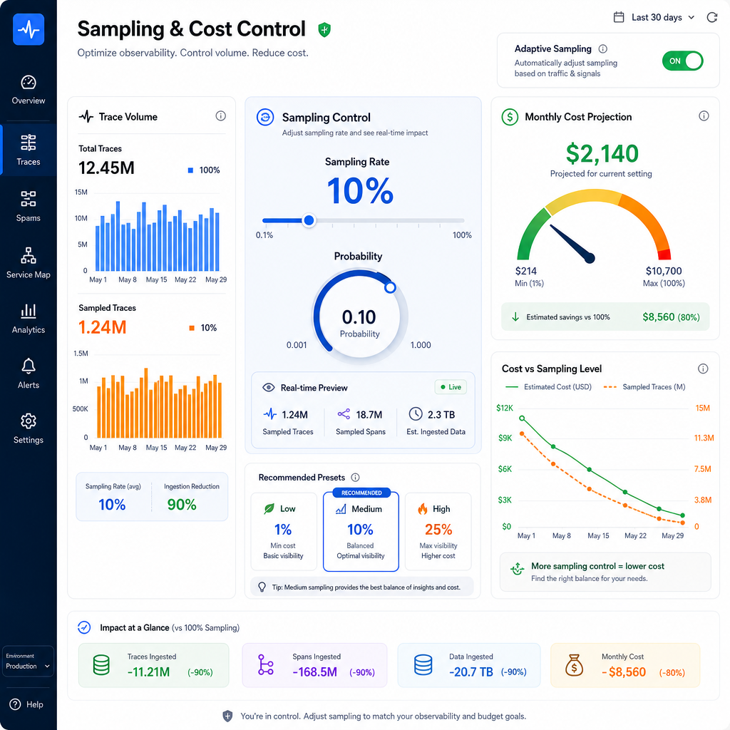730x730 pixels.
Task: Click the Sampled Traces pulse icon
Action: [x=270, y=414]
